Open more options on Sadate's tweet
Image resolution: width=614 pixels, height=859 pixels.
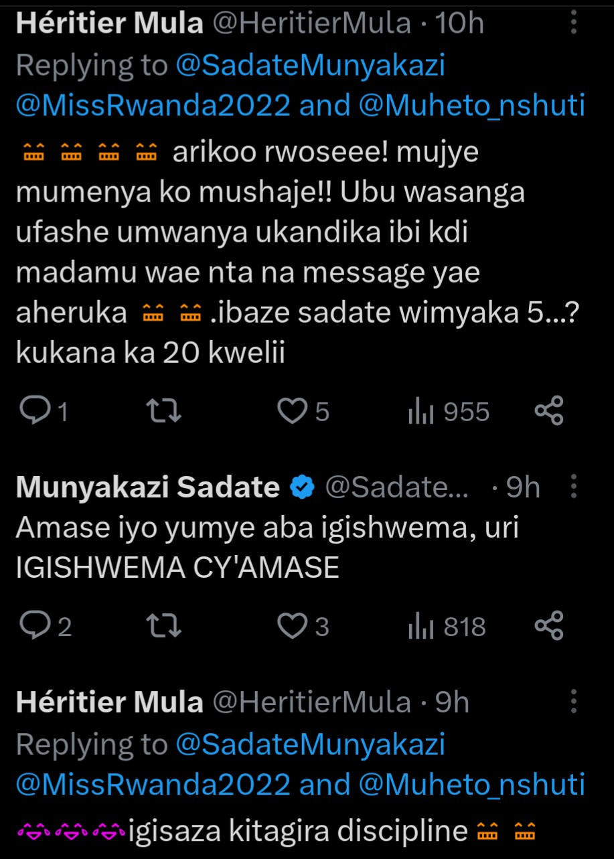573,487
